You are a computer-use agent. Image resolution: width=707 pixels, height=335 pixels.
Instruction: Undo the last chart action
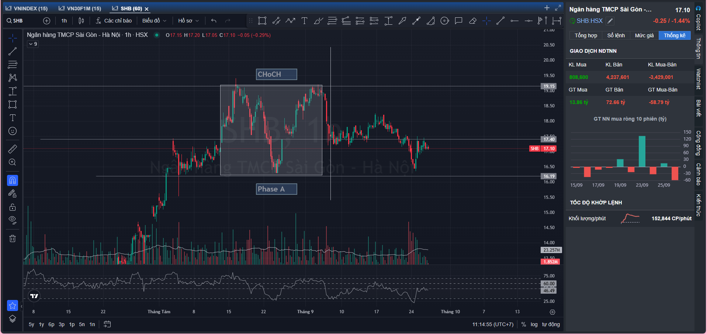(x=214, y=21)
